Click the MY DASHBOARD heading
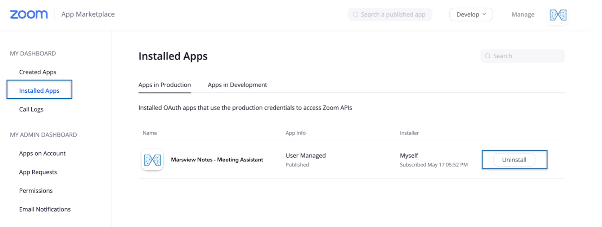This screenshot has width=602, height=227. click(33, 53)
